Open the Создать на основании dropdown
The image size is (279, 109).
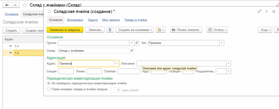point(135,30)
